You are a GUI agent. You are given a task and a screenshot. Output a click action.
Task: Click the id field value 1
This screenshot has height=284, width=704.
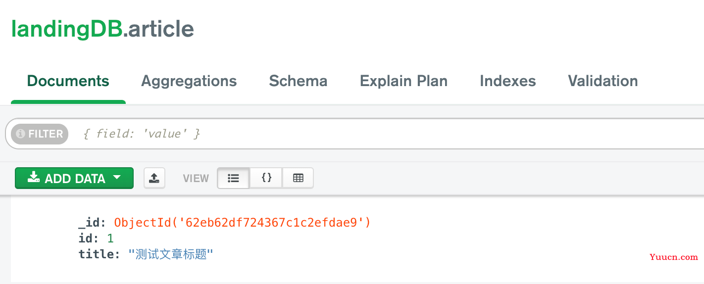coord(110,238)
